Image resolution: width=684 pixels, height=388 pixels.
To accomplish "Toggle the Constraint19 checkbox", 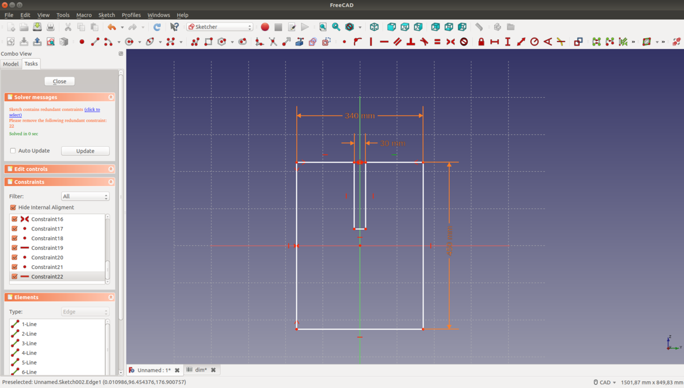I will [15, 248].
